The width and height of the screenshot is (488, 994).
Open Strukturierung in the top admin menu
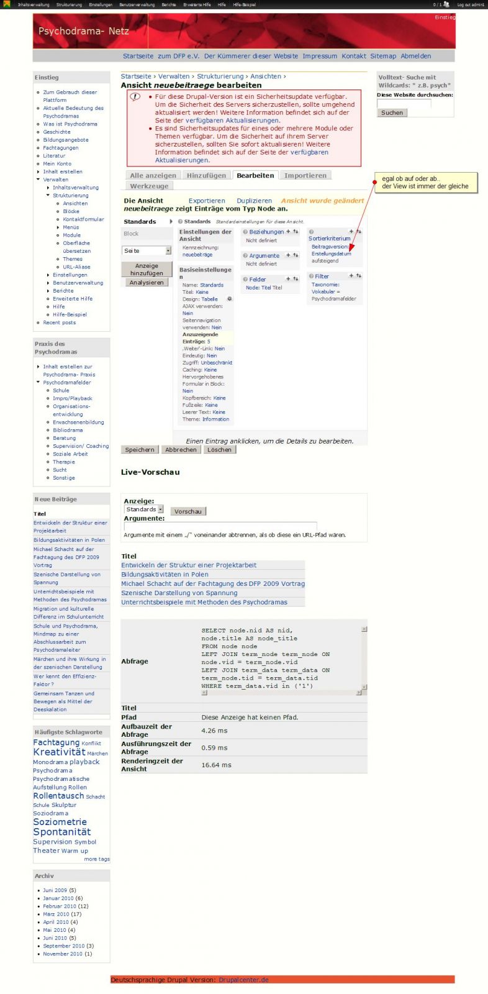point(69,4)
